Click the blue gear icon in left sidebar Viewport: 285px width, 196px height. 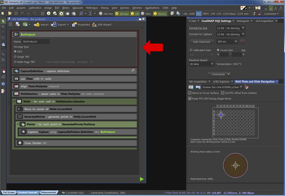tap(3, 84)
